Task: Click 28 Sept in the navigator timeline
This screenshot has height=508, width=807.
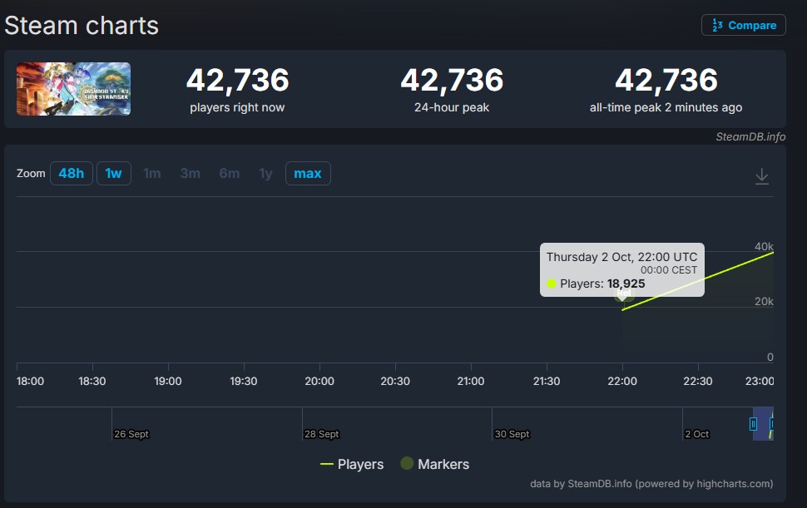Action: (322, 434)
